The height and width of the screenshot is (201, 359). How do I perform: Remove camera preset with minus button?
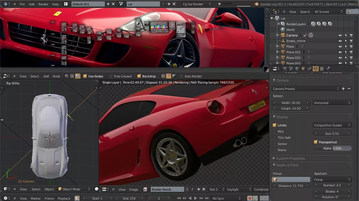coord(349,89)
